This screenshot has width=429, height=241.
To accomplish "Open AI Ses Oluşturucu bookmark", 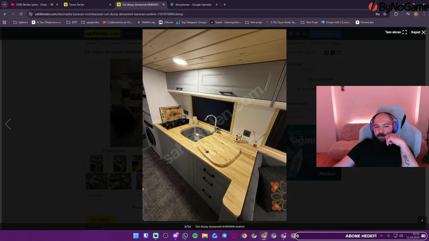I will coord(47,22).
